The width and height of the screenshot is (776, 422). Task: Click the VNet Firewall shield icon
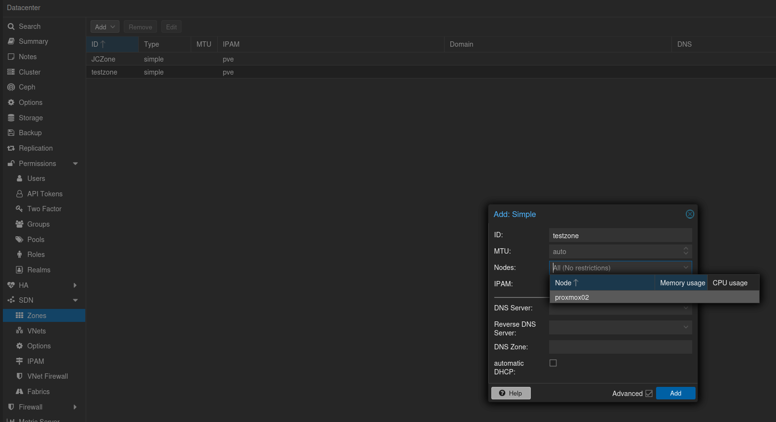(x=20, y=376)
